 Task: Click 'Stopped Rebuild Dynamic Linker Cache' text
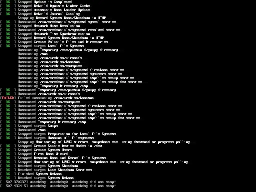[55, 6]
